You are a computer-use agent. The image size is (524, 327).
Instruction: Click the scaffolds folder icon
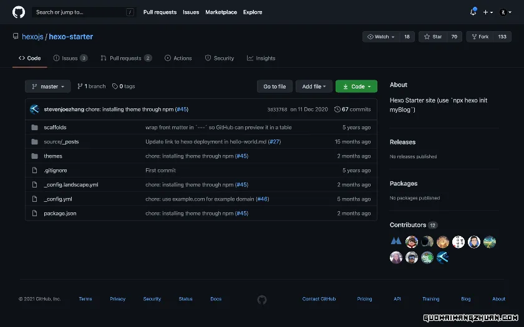click(x=34, y=128)
